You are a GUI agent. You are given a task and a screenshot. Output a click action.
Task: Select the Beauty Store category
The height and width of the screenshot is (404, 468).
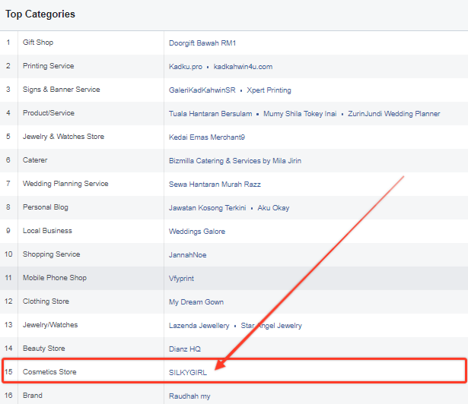click(x=44, y=349)
